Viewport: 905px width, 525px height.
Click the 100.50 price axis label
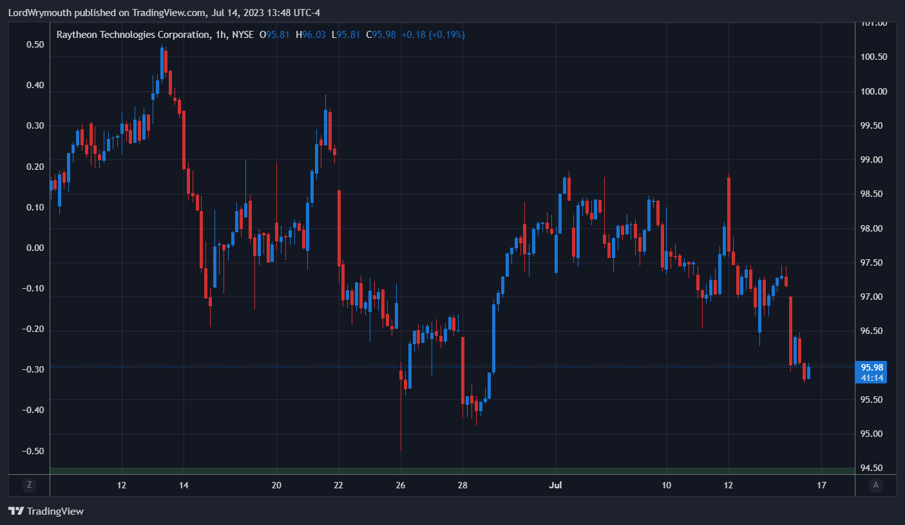874,57
